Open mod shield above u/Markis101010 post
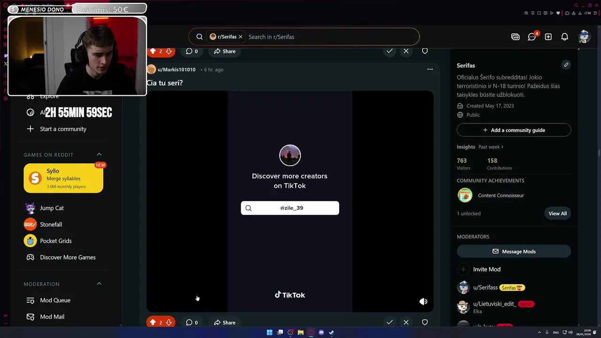Screen dimensions: 601x338 point(425,51)
